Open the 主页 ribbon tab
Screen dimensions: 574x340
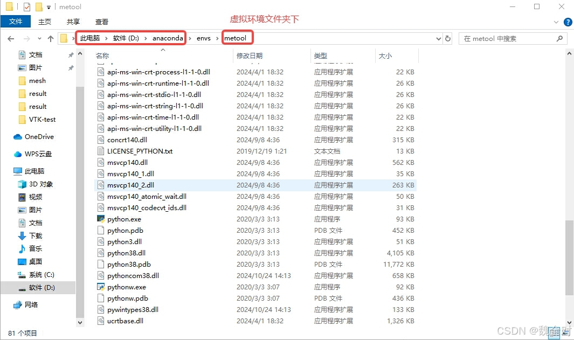point(45,22)
